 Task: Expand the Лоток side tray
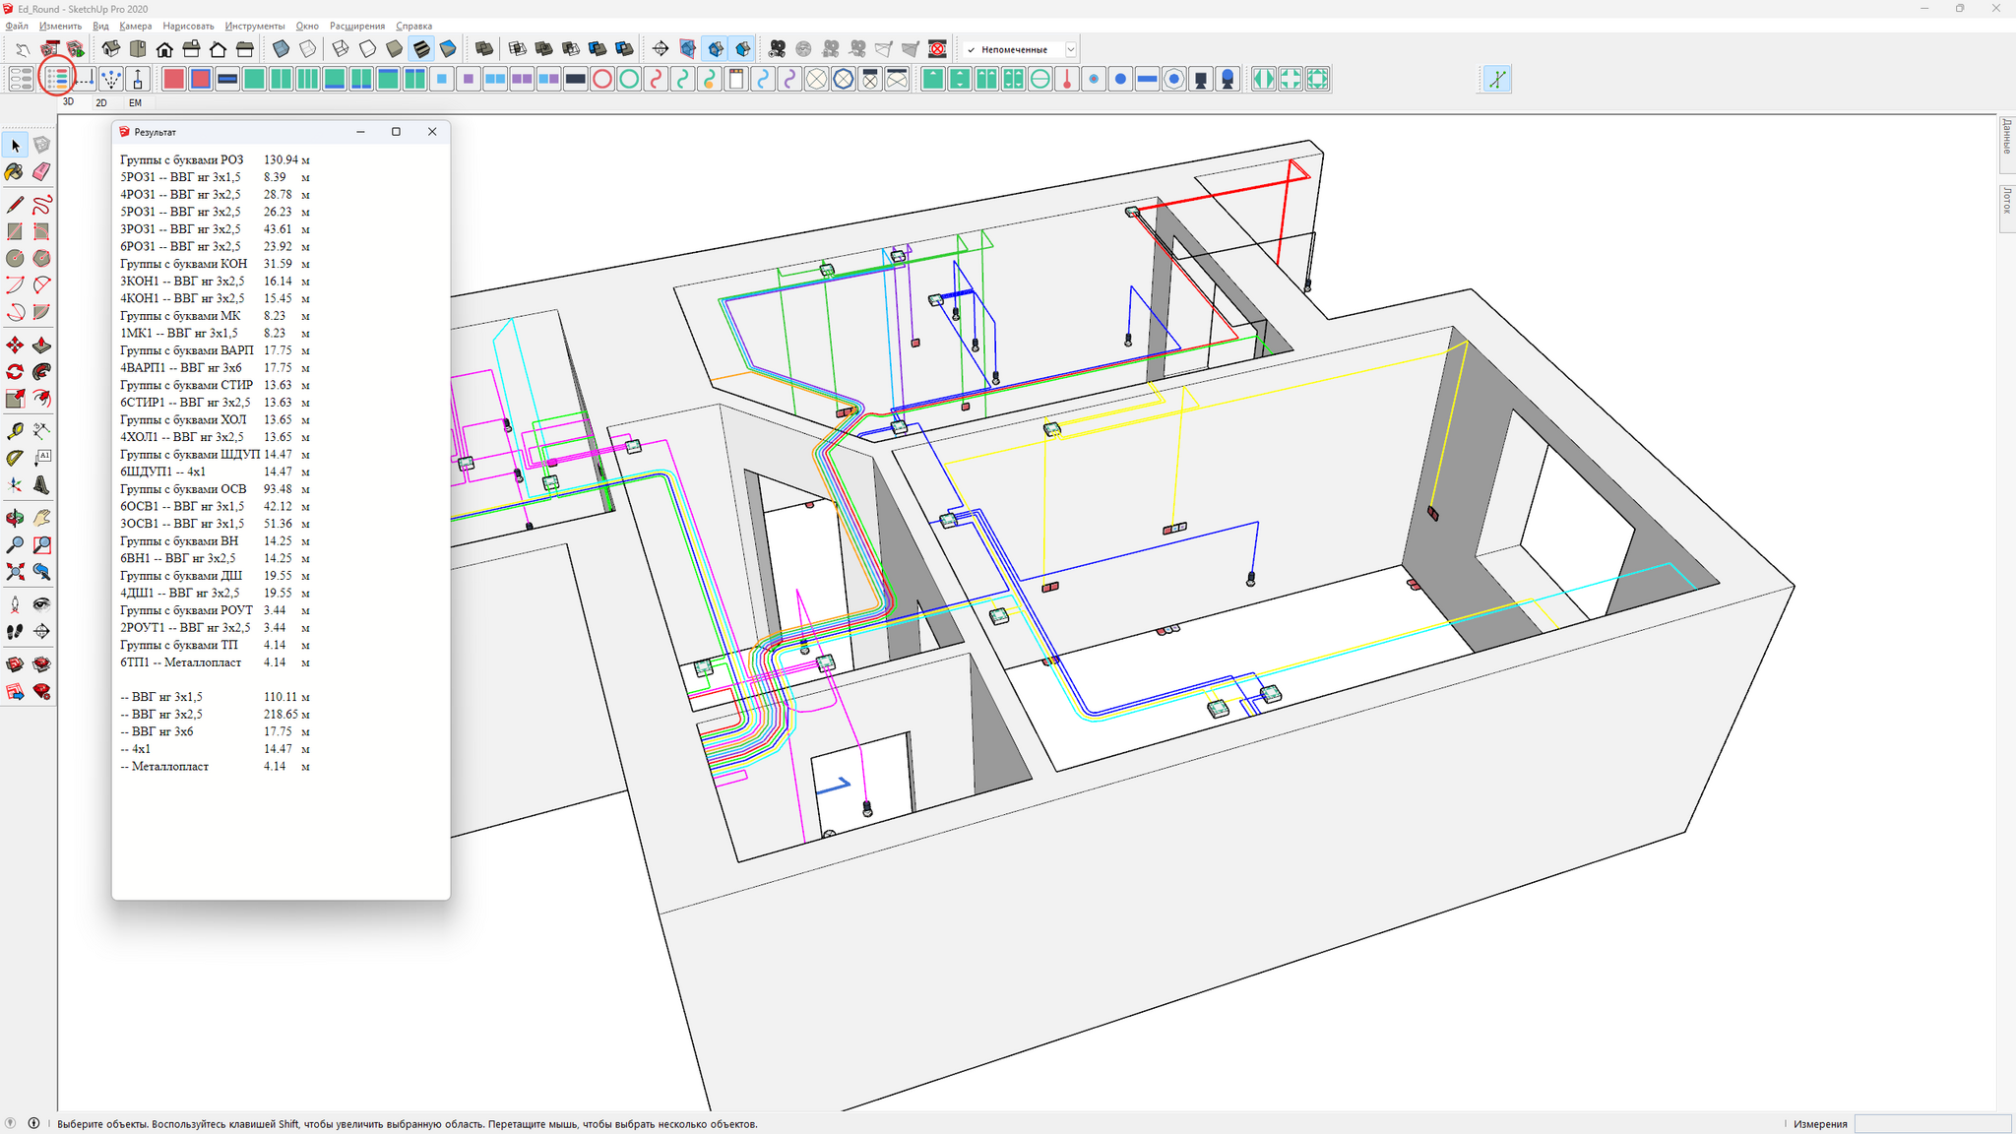pyautogui.click(x=2006, y=203)
